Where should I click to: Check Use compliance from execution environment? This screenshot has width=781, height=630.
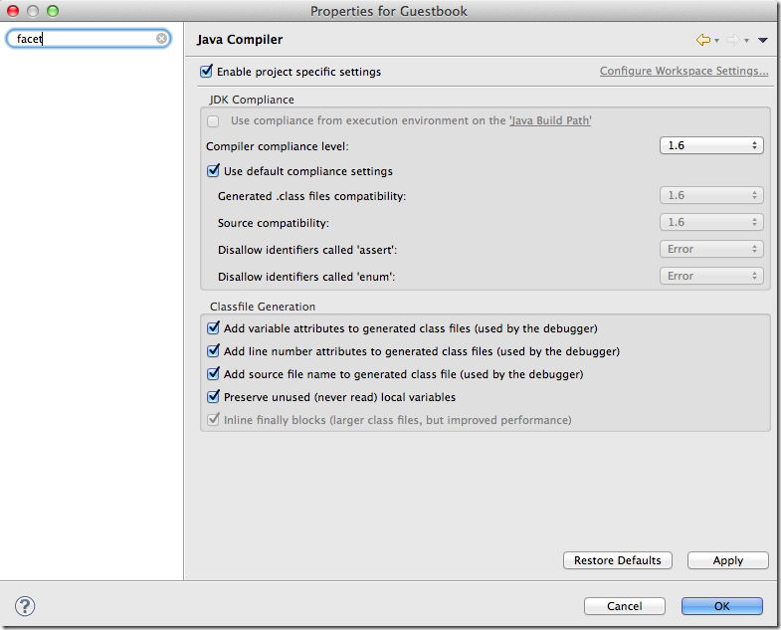[213, 121]
